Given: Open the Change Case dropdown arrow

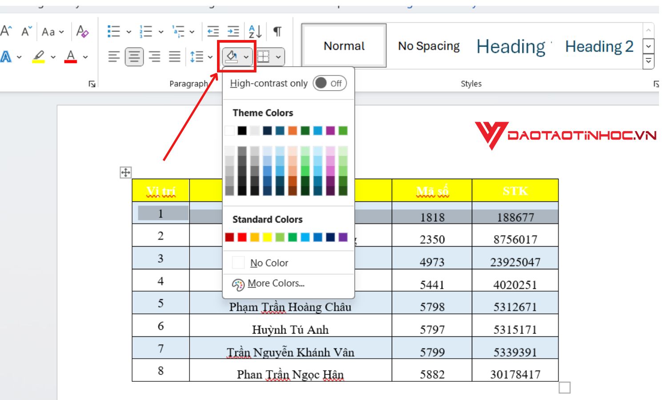Looking at the screenshot, I should 61,32.
